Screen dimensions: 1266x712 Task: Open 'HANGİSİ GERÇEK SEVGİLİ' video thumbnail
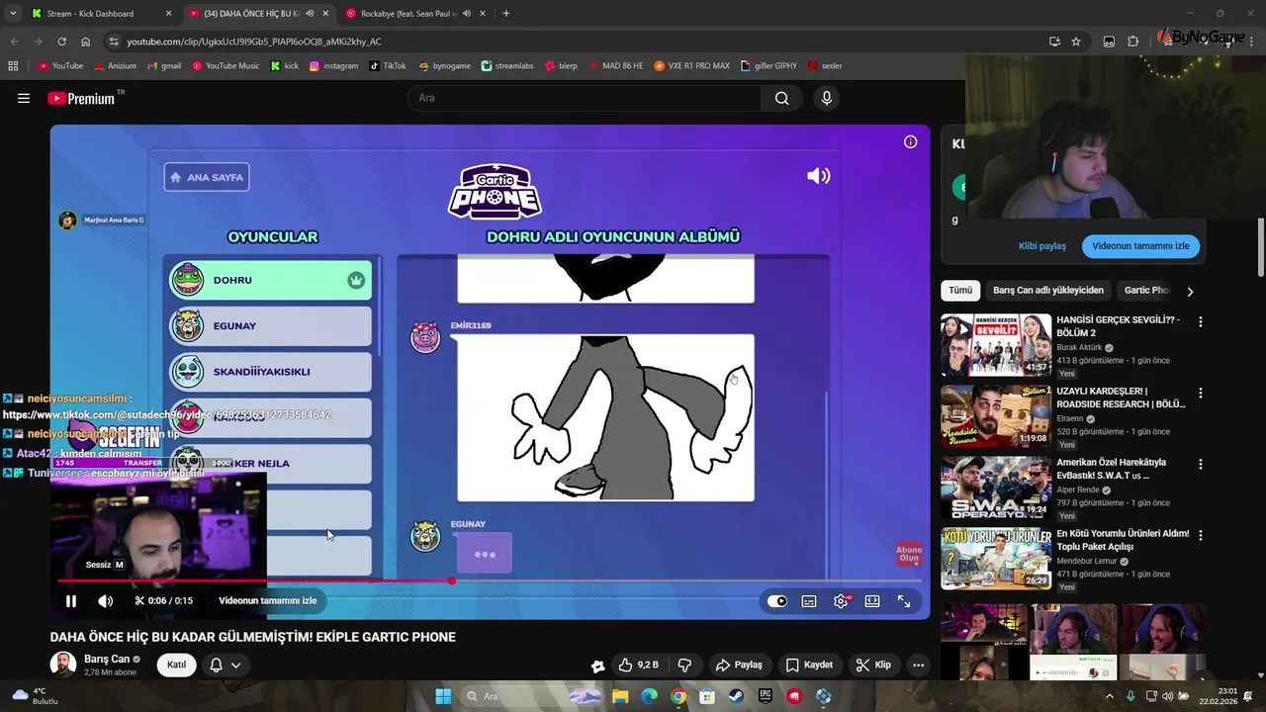996,345
